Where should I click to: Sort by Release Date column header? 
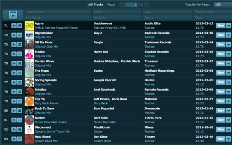213,12
